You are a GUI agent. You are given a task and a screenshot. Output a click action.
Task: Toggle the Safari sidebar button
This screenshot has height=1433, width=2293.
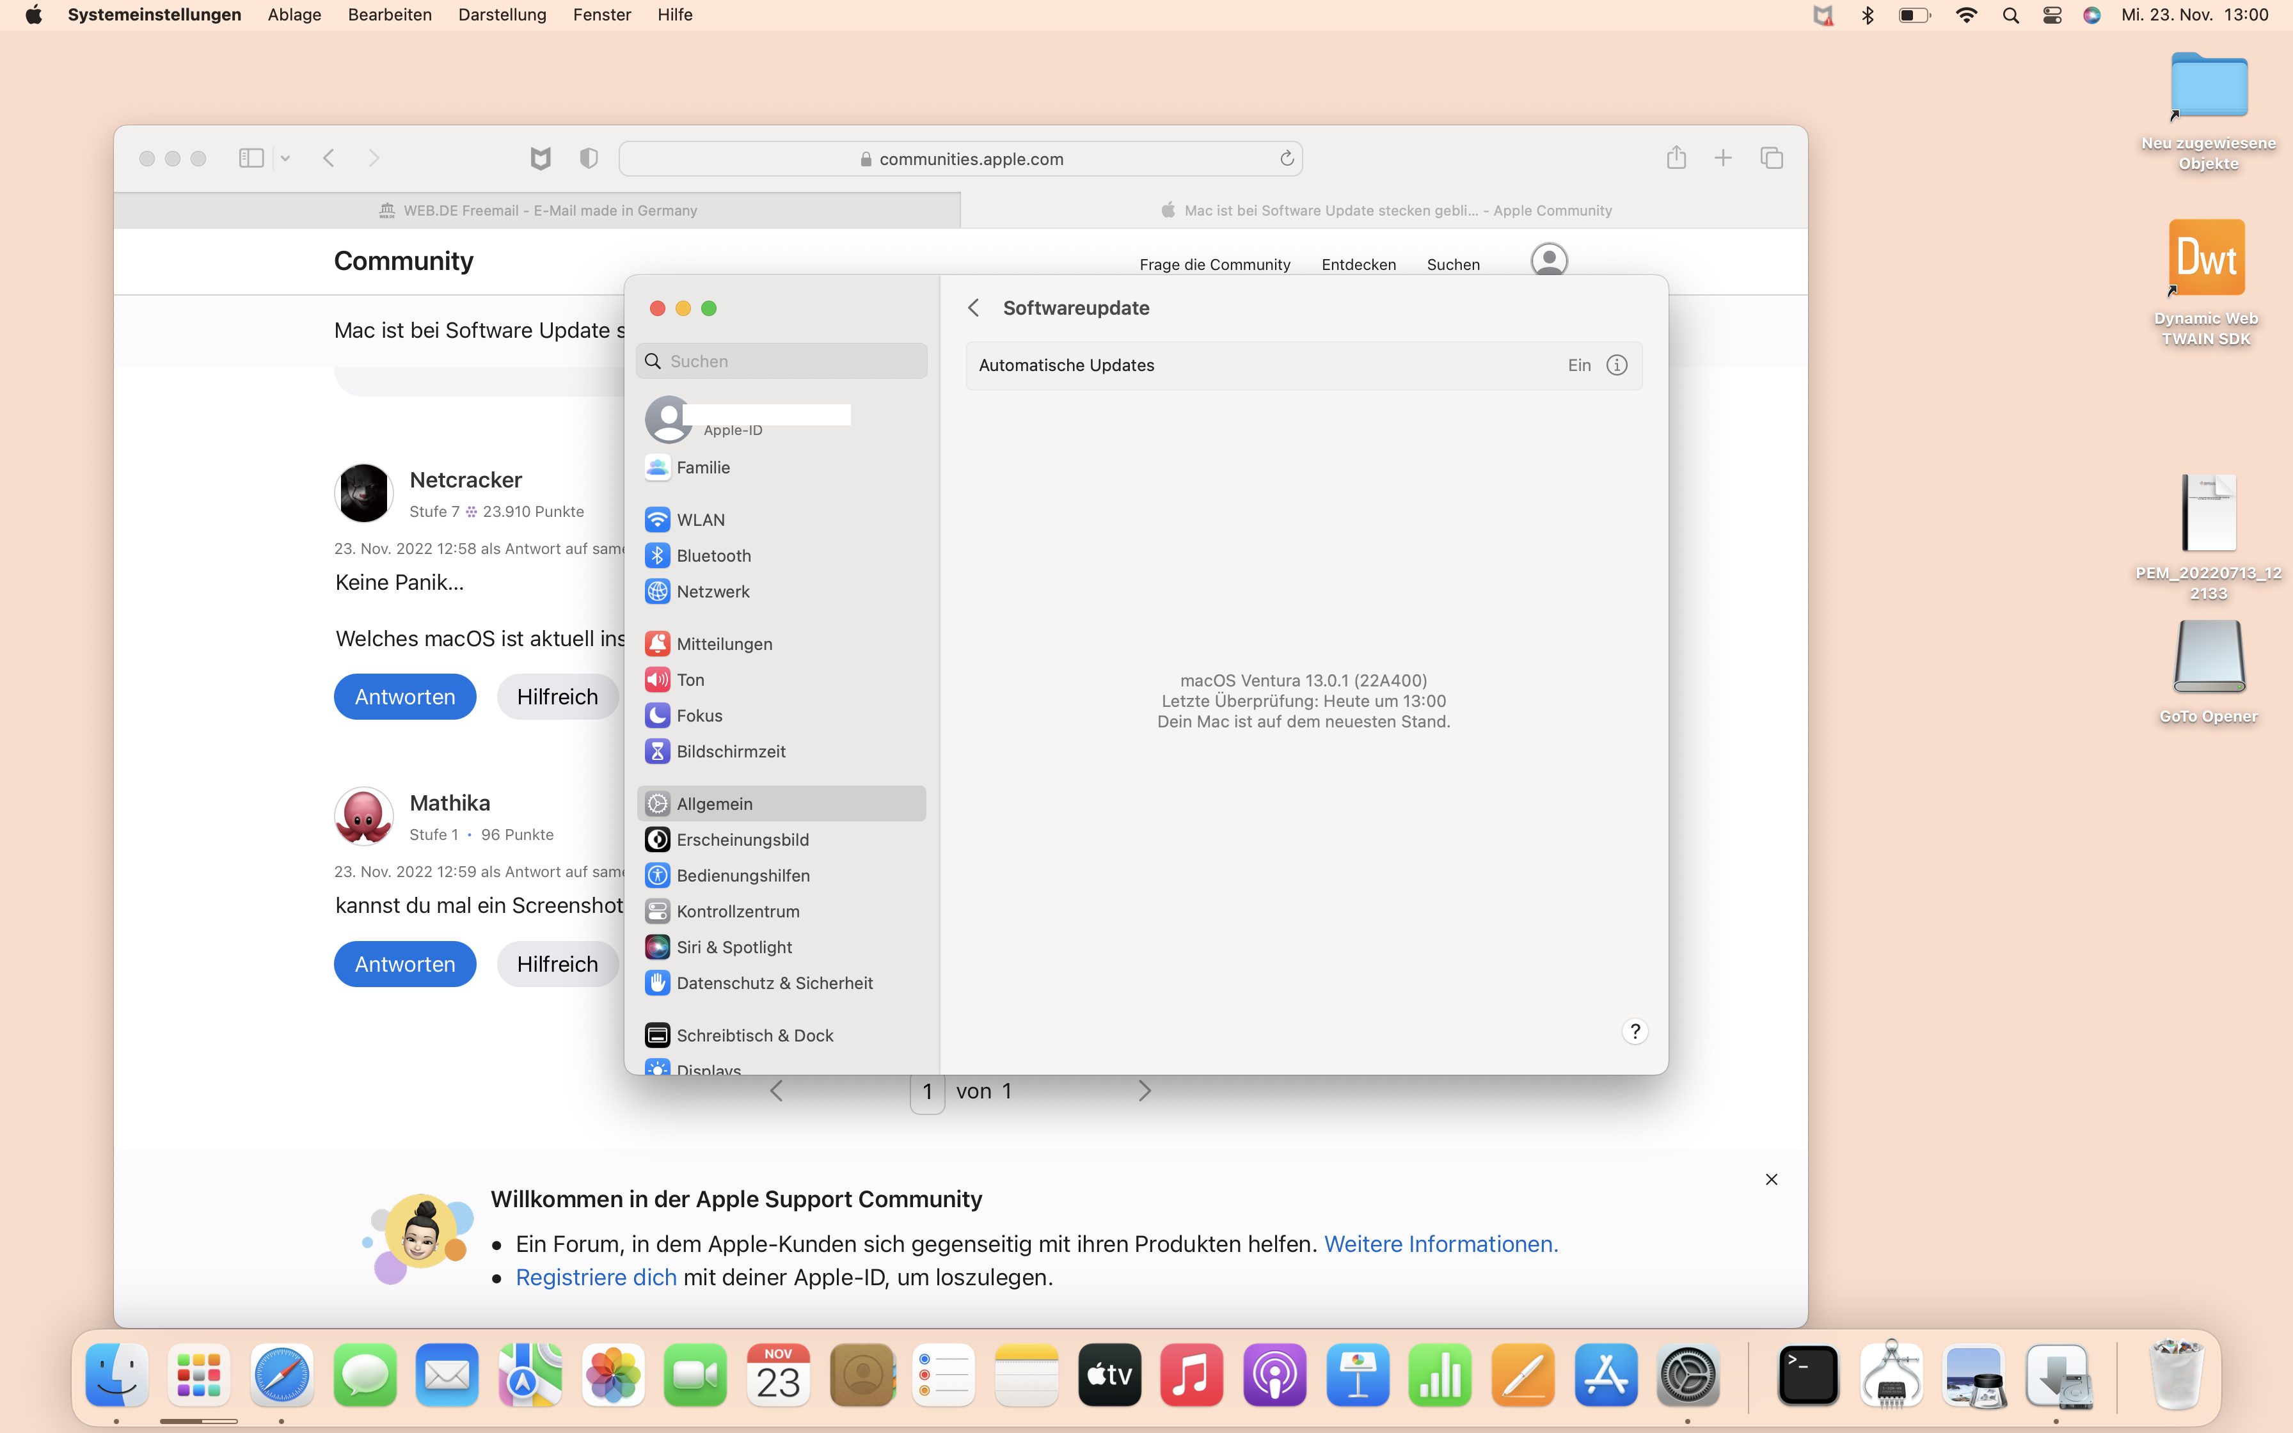tap(251, 158)
